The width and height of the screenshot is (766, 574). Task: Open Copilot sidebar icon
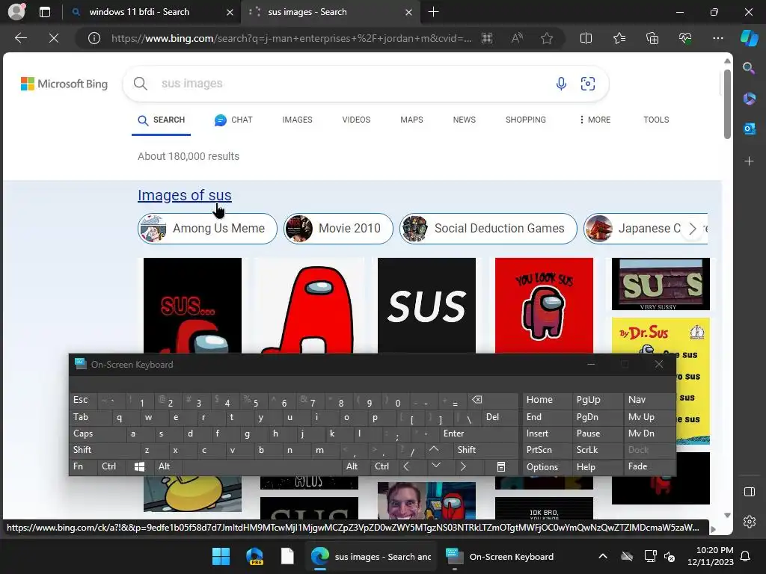click(749, 38)
